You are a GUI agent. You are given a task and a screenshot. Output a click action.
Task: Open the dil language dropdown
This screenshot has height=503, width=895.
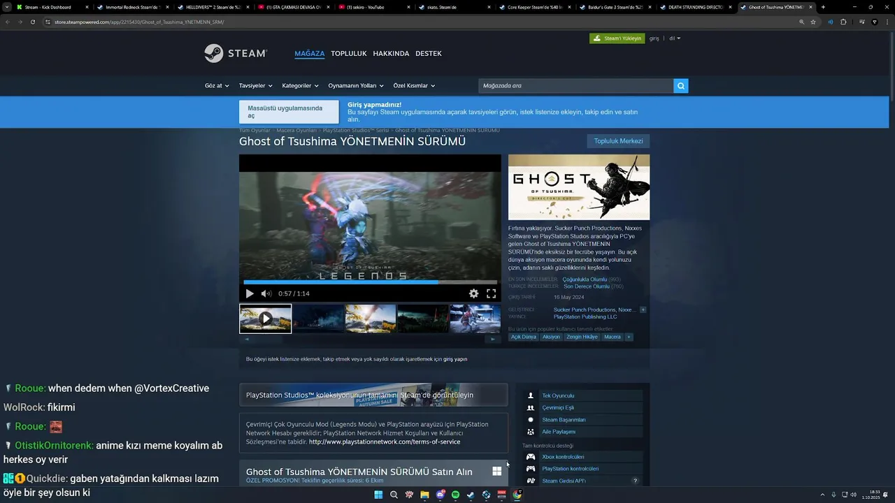[675, 38]
